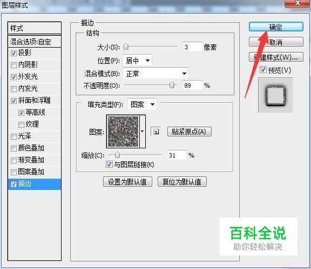Uncheck the 等高线 checkbox

[21, 113]
